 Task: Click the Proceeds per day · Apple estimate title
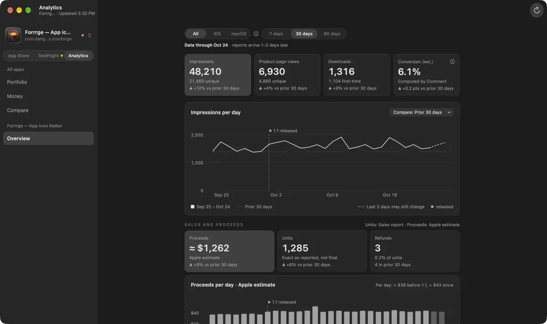pos(233,285)
